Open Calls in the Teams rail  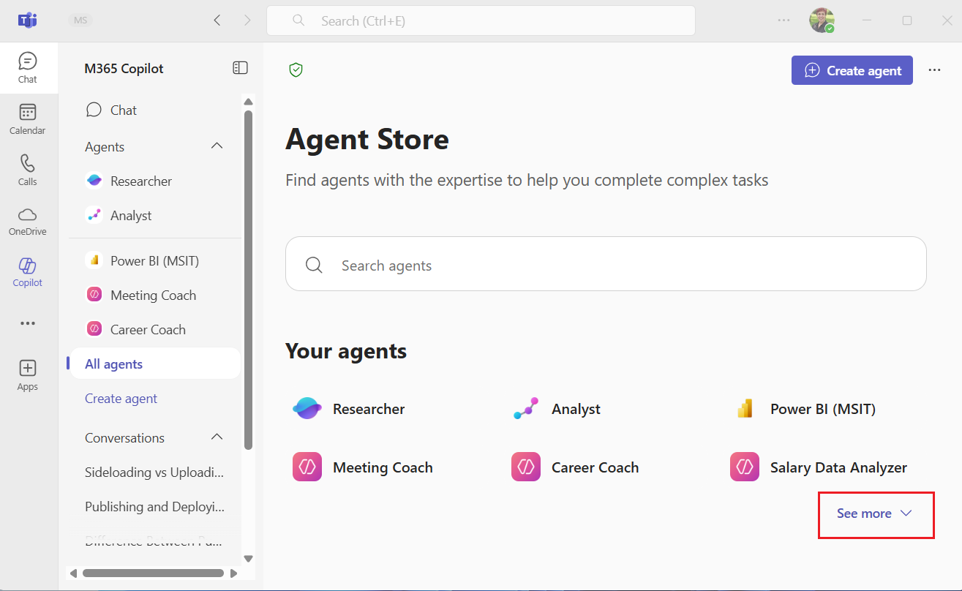point(28,170)
